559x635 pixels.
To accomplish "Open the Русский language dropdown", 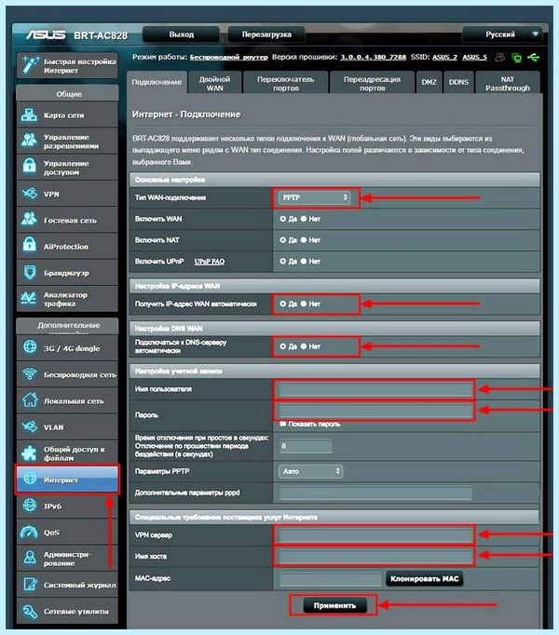I will coord(503,34).
